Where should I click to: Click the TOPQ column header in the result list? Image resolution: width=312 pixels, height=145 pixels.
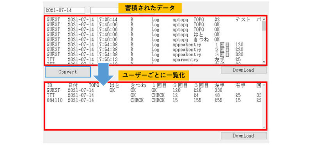tap(94, 85)
